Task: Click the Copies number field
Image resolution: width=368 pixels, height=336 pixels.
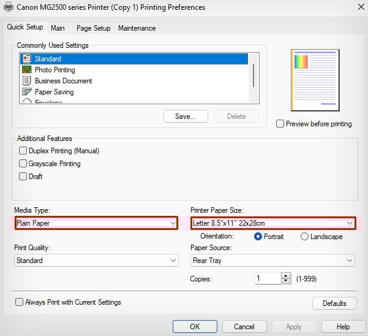Action: pyautogui.click(x=268, y=278)
